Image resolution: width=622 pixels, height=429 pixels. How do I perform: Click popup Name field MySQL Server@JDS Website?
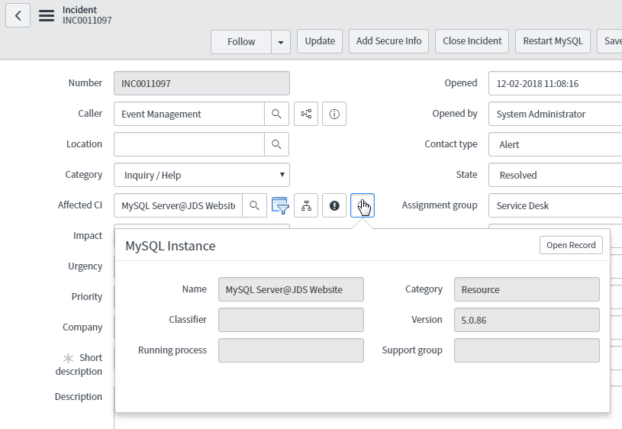291,289
